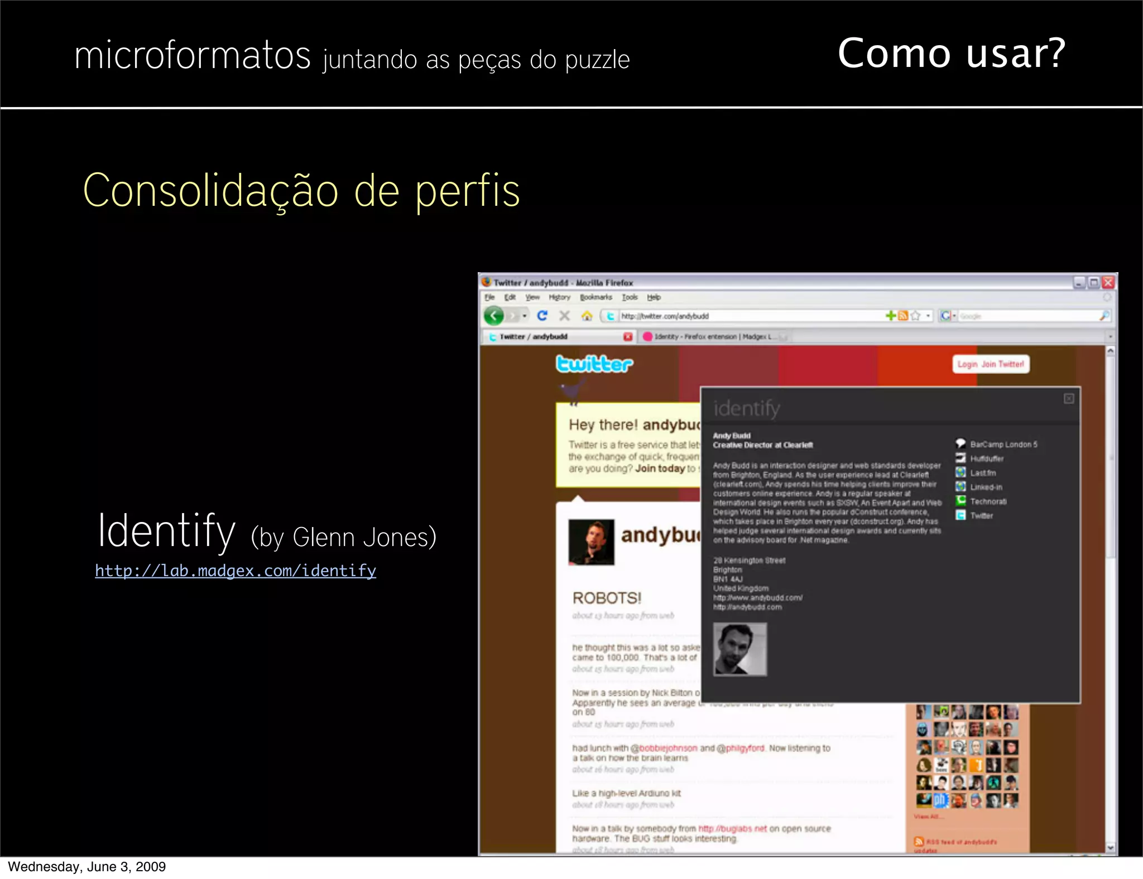Click the grey Stop (X) toolbar icon
Screen dimensions: 1143x879
point(564,316)
